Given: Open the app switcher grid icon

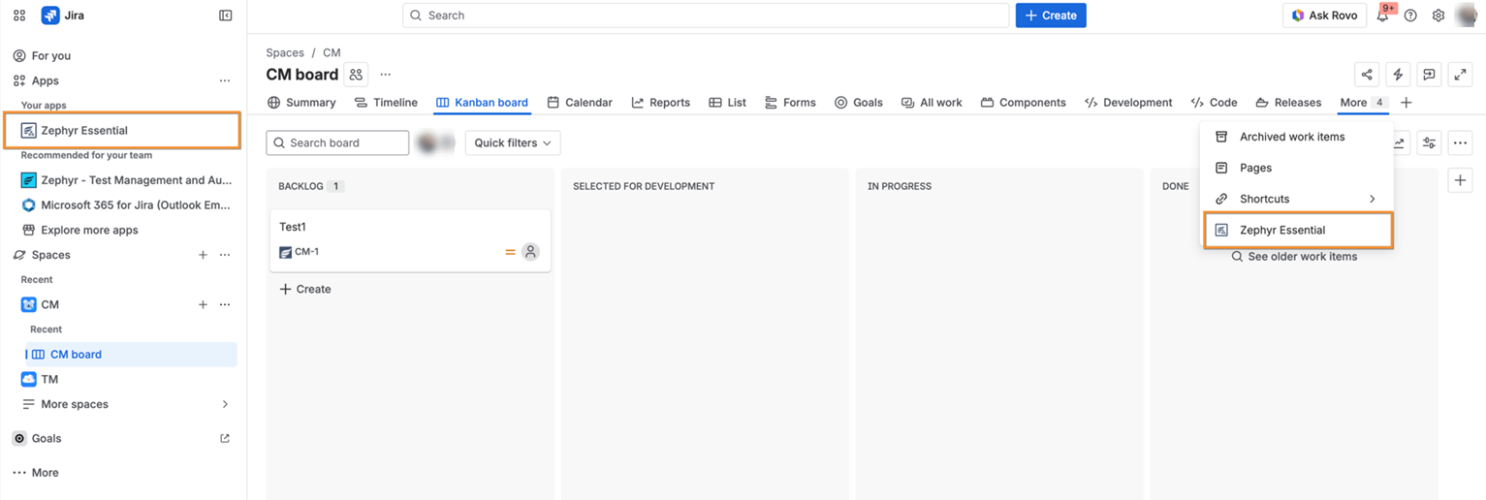Looking at the screenshot, I should (x=19, y=16).
